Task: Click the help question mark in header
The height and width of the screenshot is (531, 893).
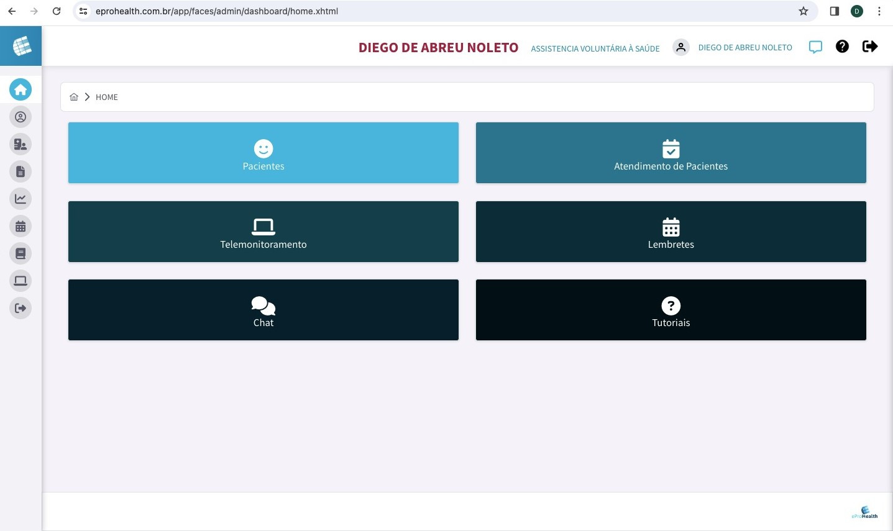Action: tap(842, 47)
